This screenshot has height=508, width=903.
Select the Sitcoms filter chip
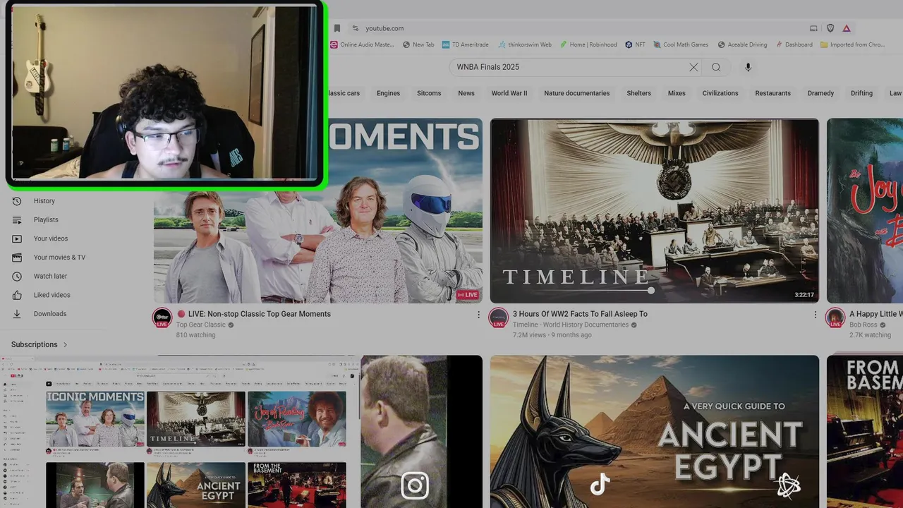coord(429,93)
